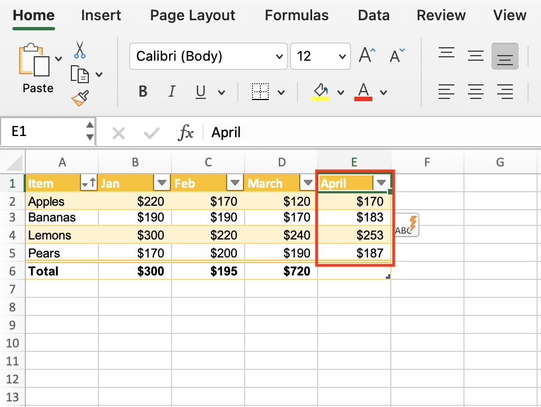The image size is (541, 407).
Task: Open Paste options dropdown arrow
Action: click(x=58, y=58)
